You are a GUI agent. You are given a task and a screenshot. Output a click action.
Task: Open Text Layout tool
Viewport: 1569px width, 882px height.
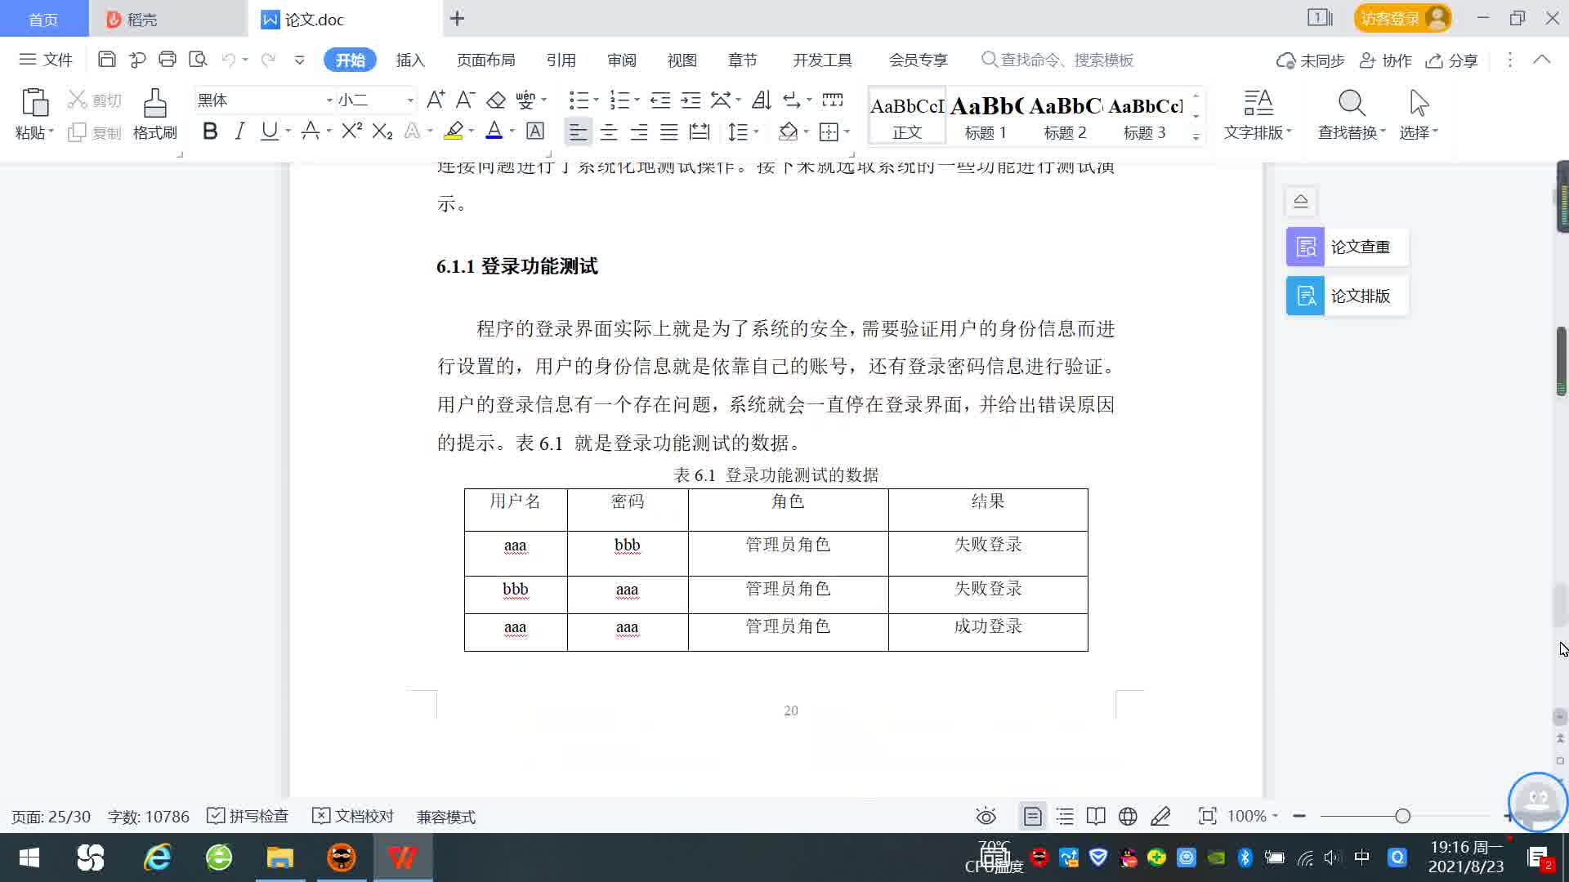pos(1258,114)
